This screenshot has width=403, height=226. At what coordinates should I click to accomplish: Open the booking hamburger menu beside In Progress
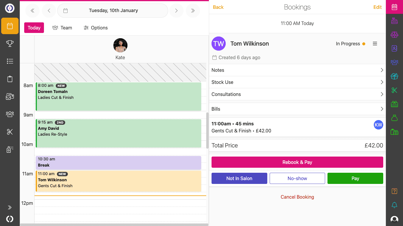tap(375, 44)
